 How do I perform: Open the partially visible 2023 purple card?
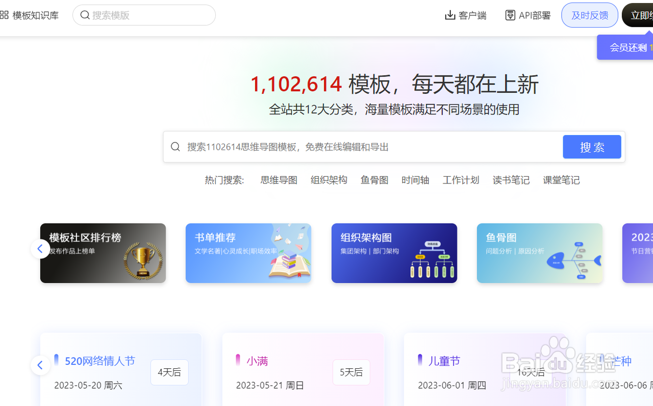(x=638, y=253)
